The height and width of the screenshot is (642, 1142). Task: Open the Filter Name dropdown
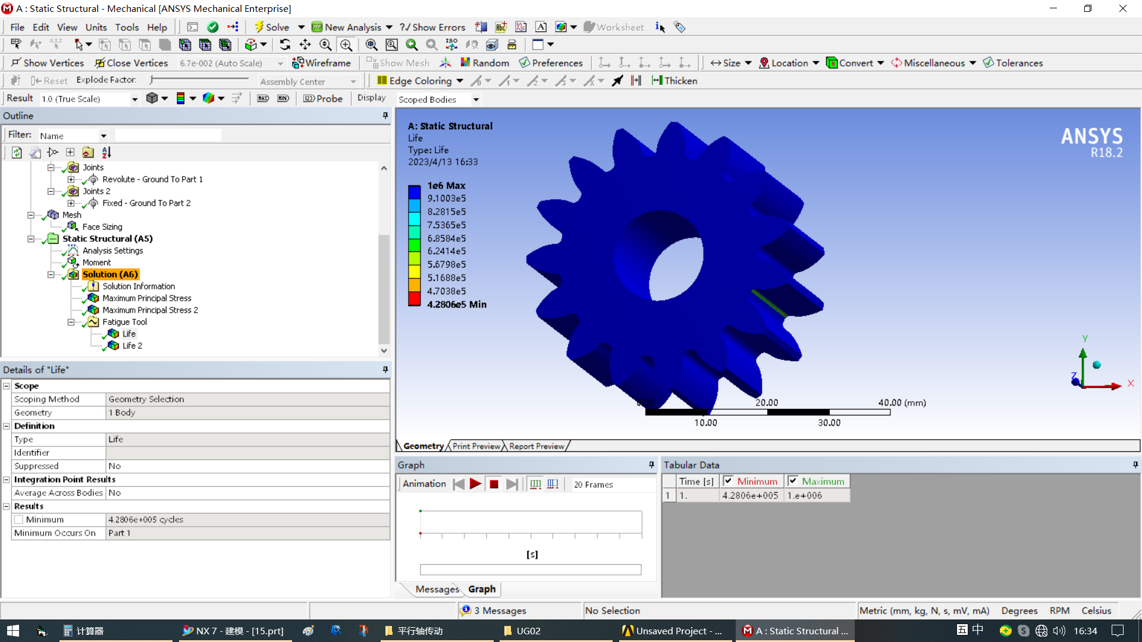[103, 136]
